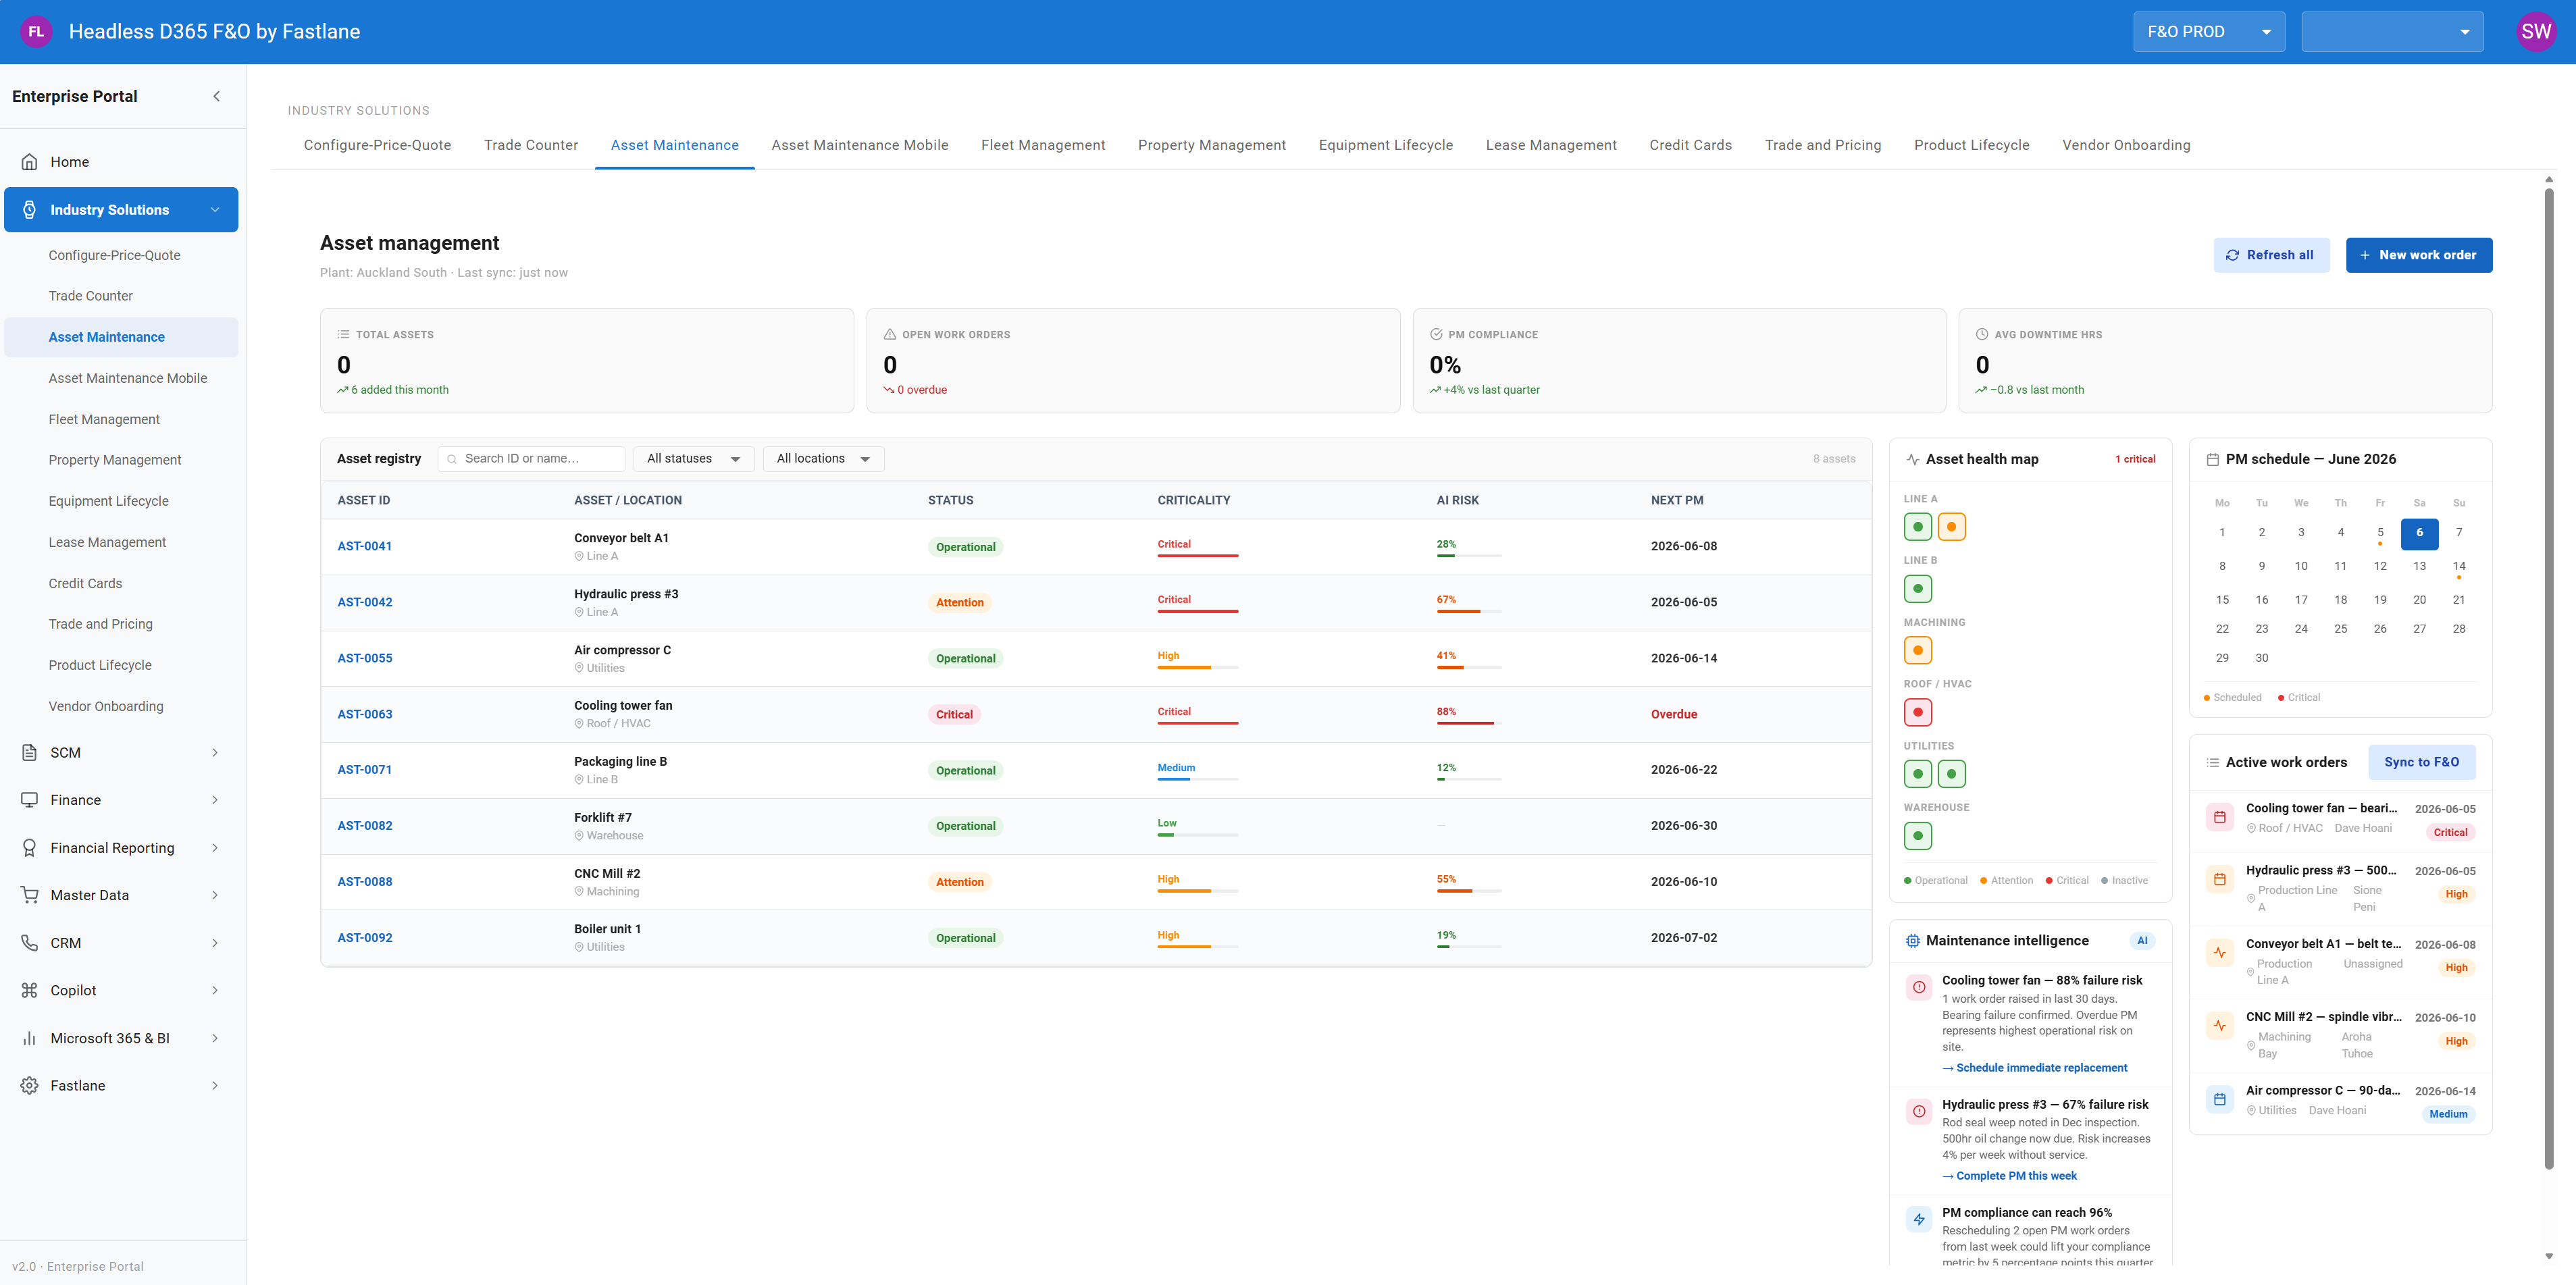
Task: Click the Cooling tower fan work order icon
Action: pos(2219,817)
